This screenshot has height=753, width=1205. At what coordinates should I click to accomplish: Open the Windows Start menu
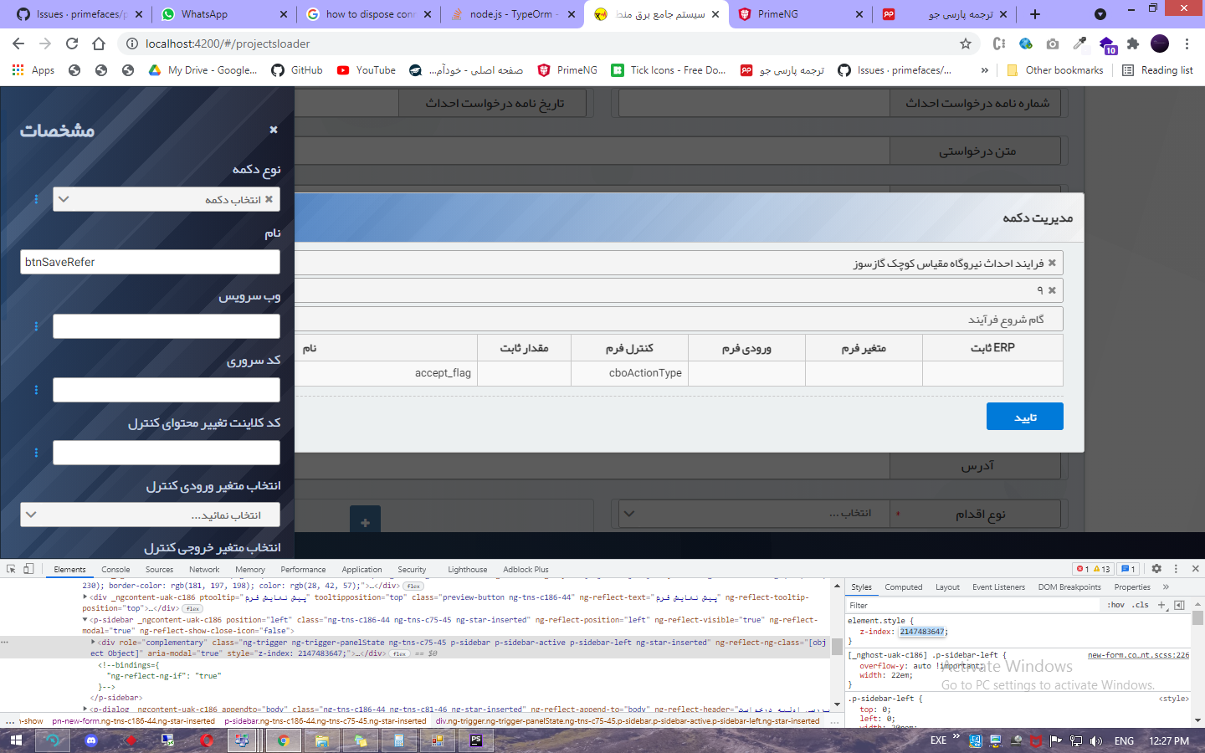15,740
